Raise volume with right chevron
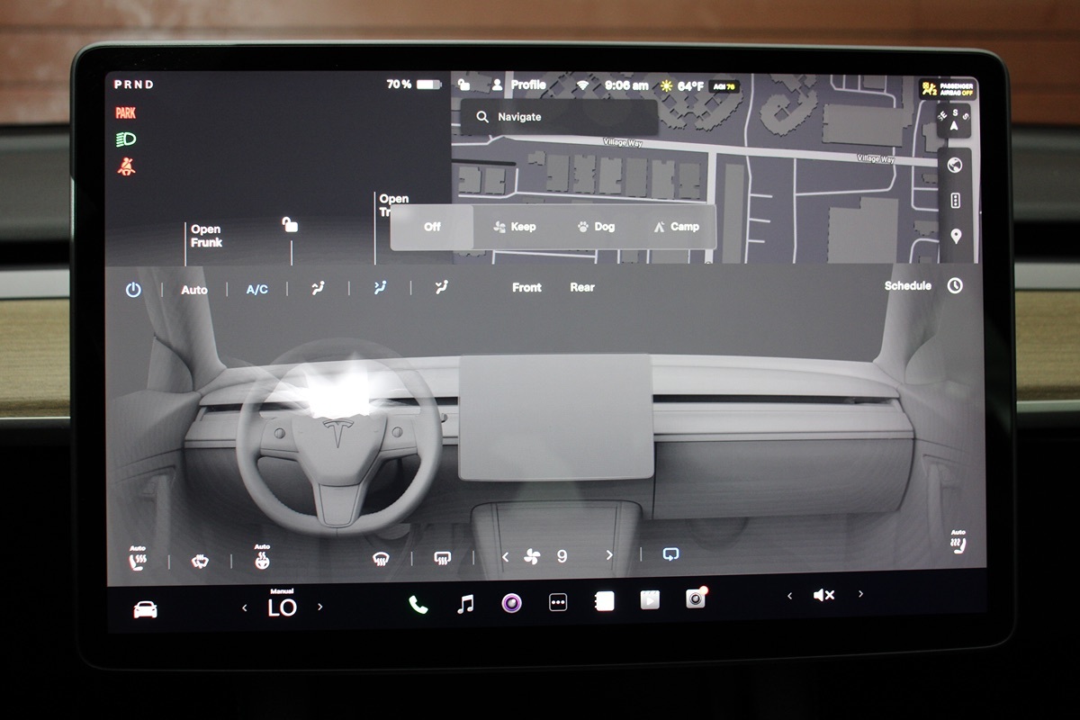The width and height of the screenshot is (1080, 720). tap(860, 594)
